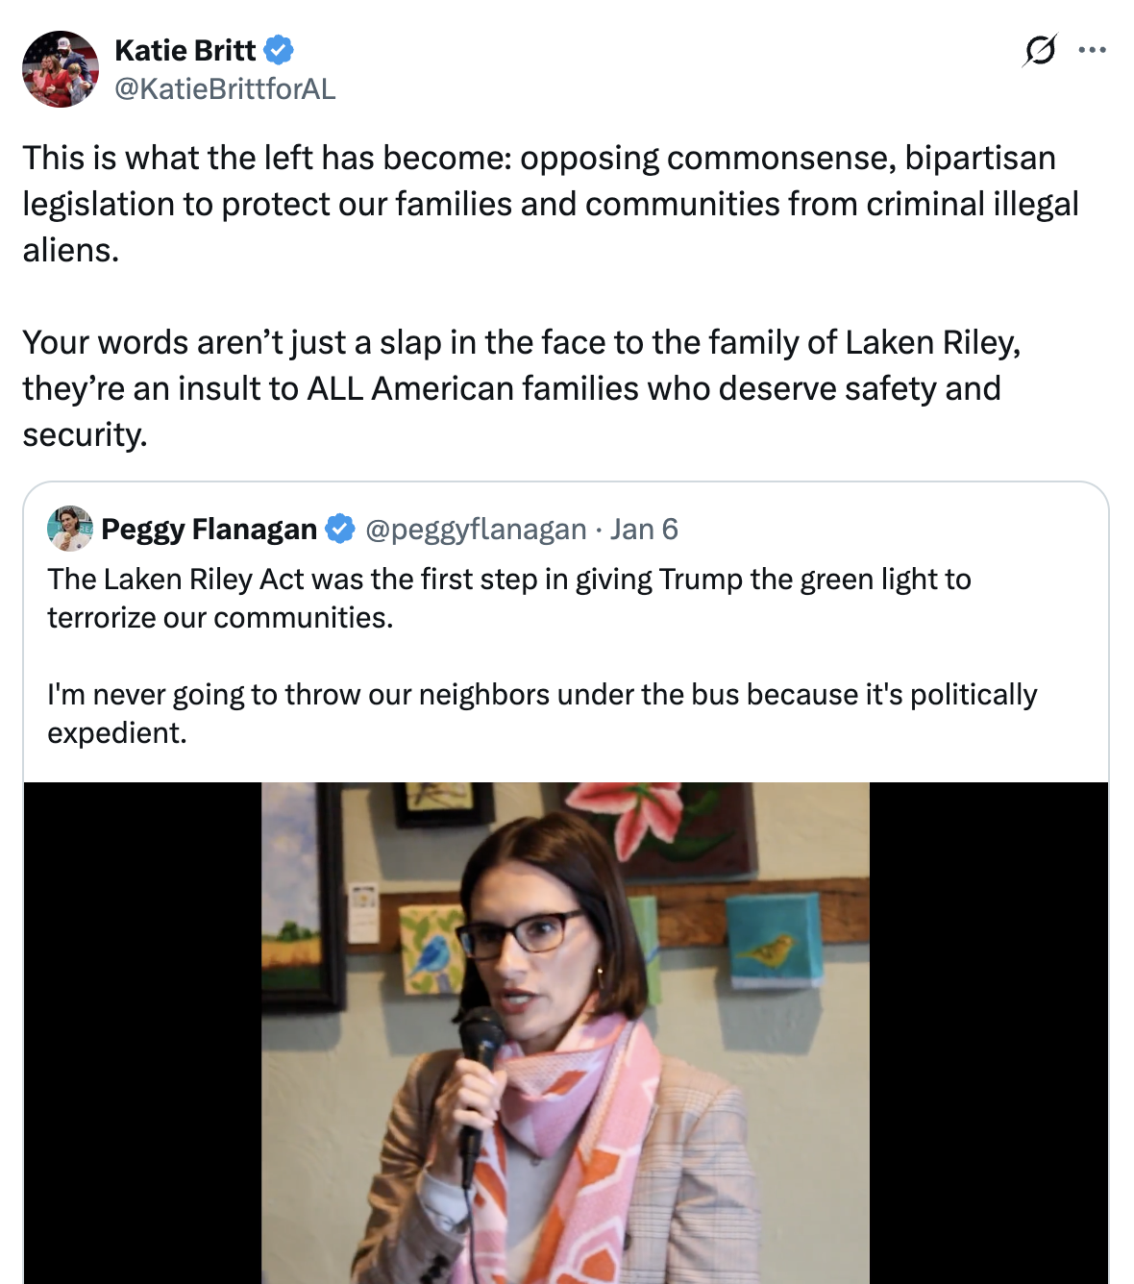This screenshot has height=1284, width=1134.
Task: Open the three-dot More options menu
Action: coord(1092,50)
